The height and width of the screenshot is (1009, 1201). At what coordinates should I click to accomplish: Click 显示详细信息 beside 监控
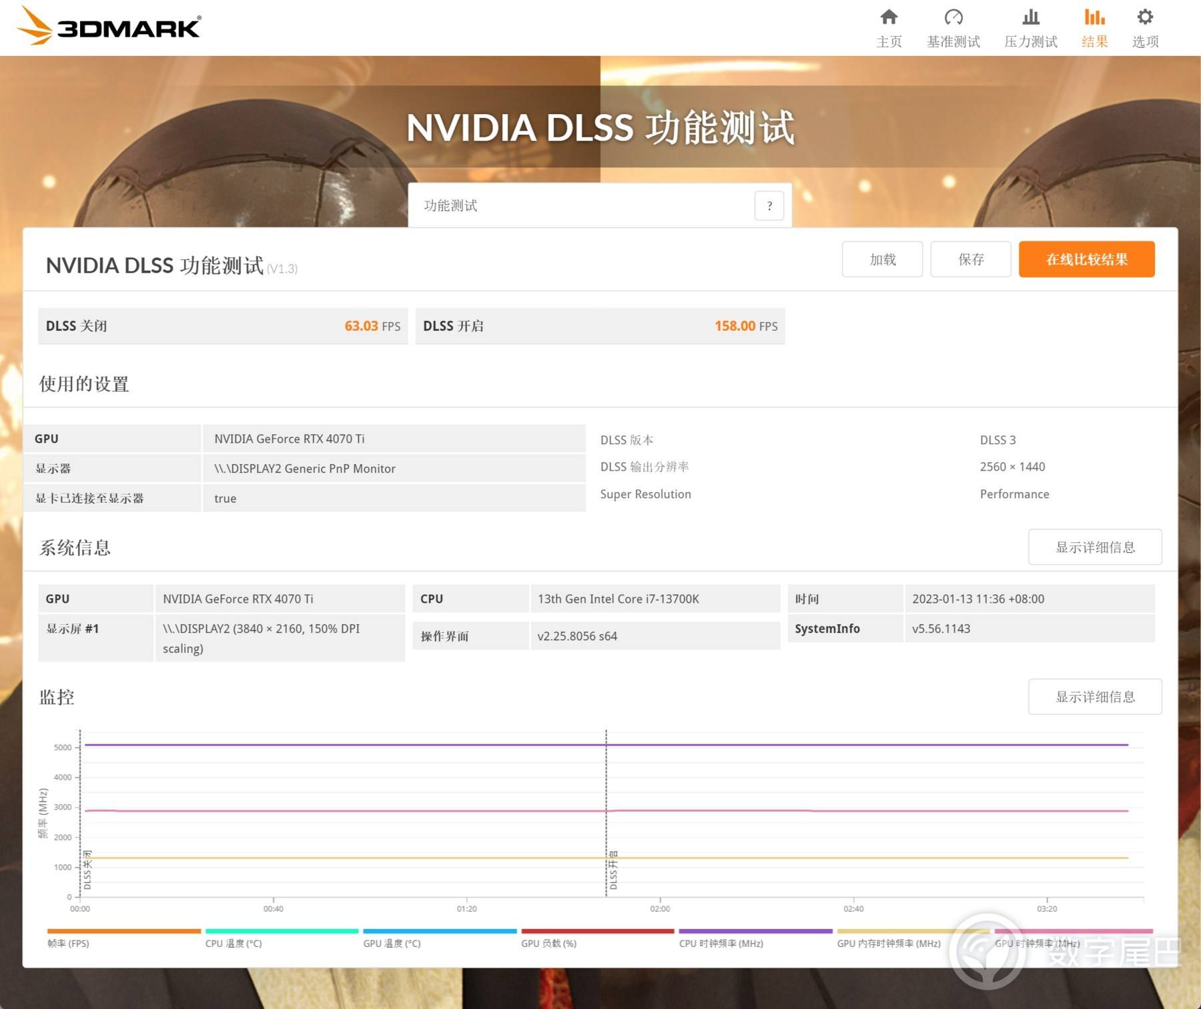(1095, 697)
